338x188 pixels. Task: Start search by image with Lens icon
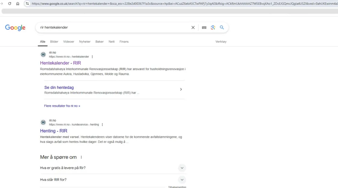(x=213, y=28)
